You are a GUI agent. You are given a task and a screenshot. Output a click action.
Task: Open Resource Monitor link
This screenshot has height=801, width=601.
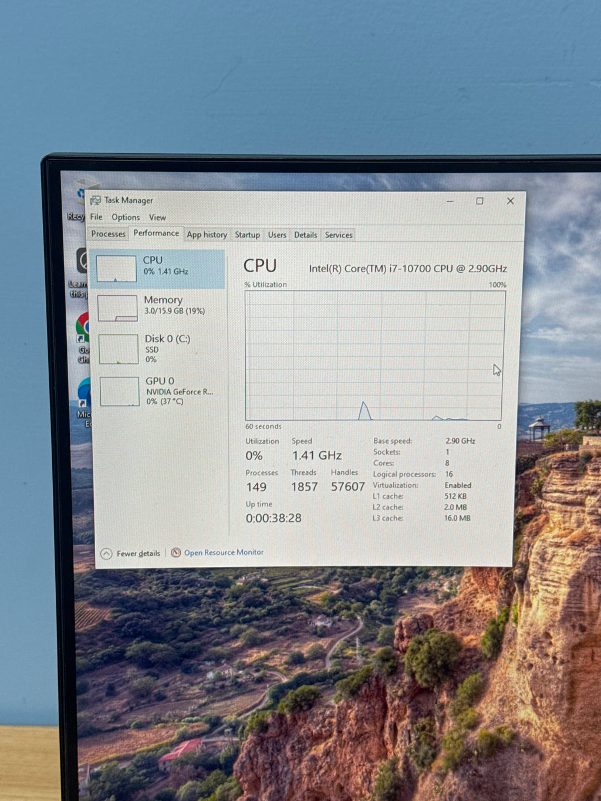224,552
